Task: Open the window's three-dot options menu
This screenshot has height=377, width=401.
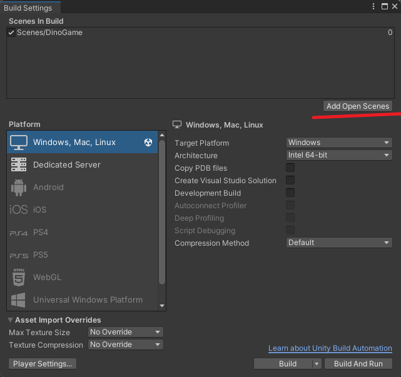Action: tap(373, 6)
